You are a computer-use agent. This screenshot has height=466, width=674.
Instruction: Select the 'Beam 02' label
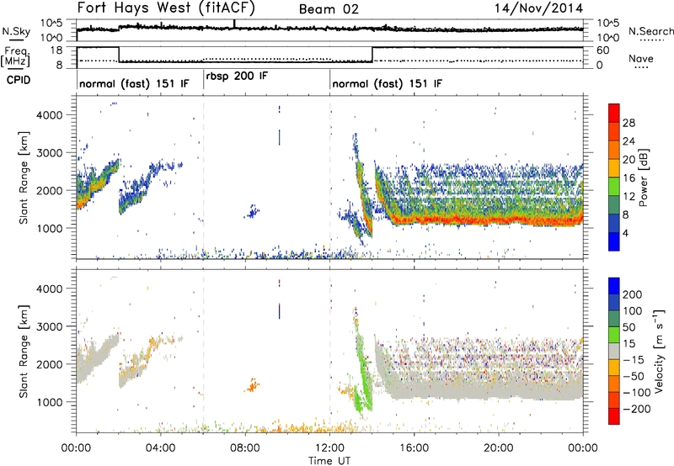click(329, 9)
